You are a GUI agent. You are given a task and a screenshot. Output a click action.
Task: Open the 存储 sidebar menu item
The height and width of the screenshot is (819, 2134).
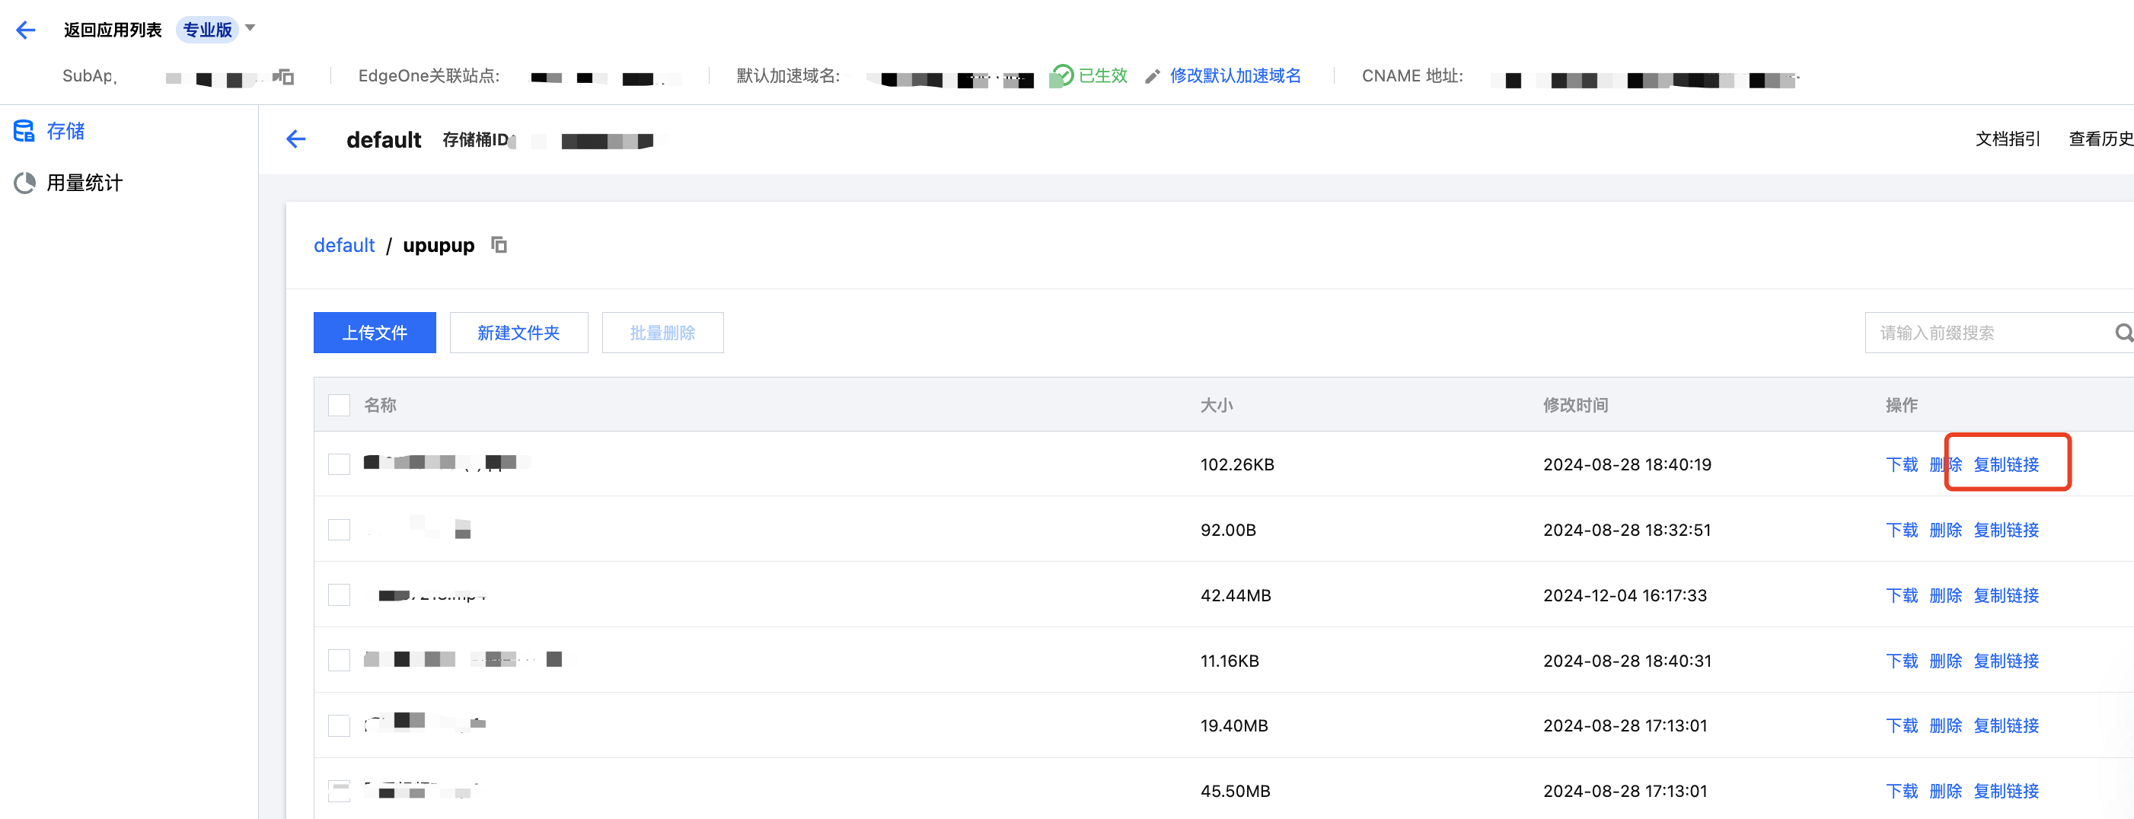(65, 131)
